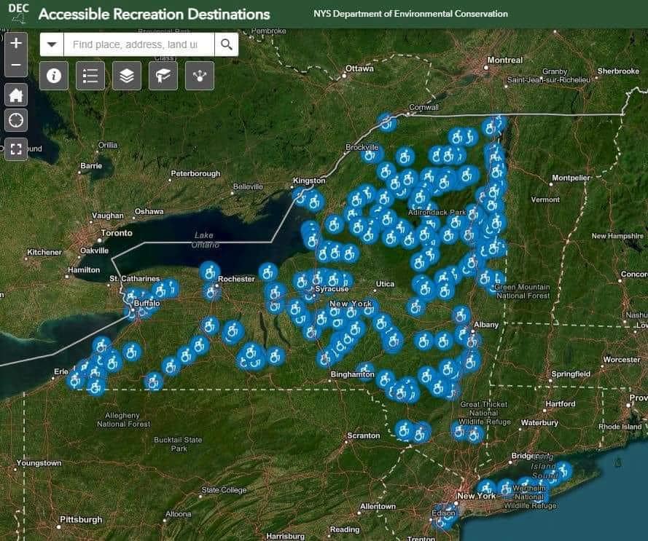This screenshot has width=648, height=541.
Task: Open the graduation cap tool
Action: [163, 76]
